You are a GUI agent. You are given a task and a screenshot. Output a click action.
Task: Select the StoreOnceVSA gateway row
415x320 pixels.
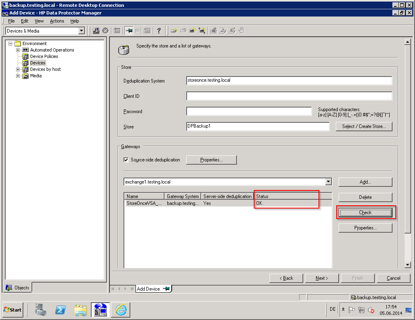click(x=228, y=203)
